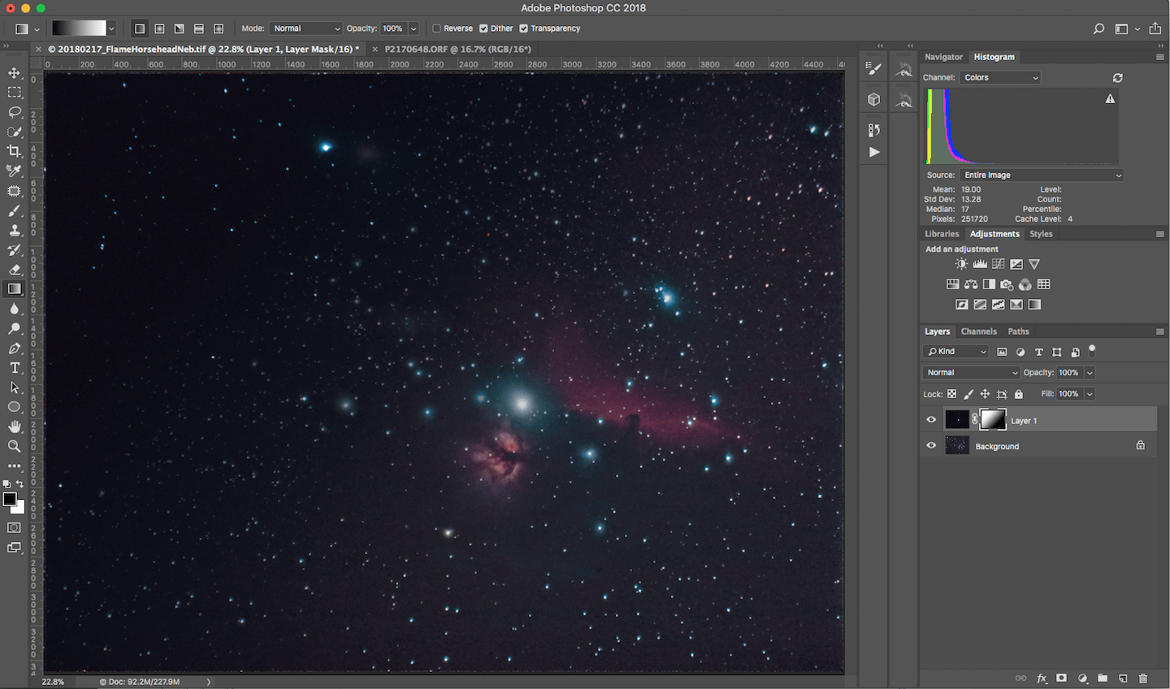
Task: Open the gradient Mode dropdown
Action: (x=305, y=28)
